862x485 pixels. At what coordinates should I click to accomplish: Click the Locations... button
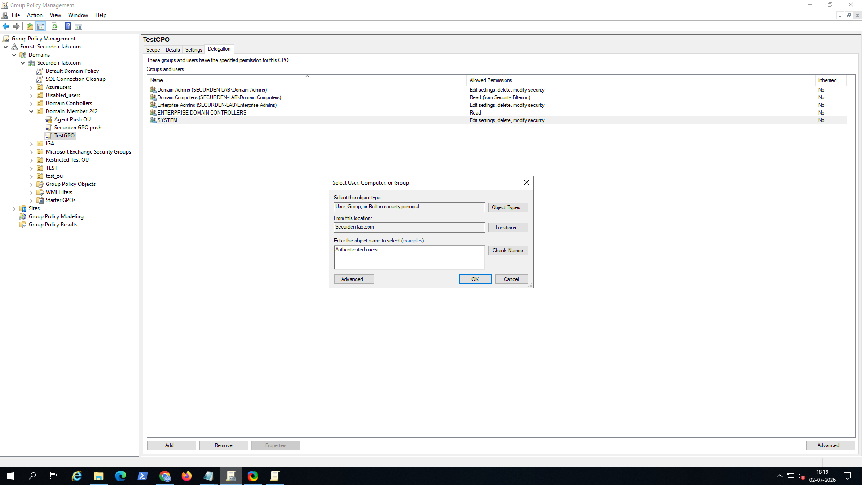508,228
